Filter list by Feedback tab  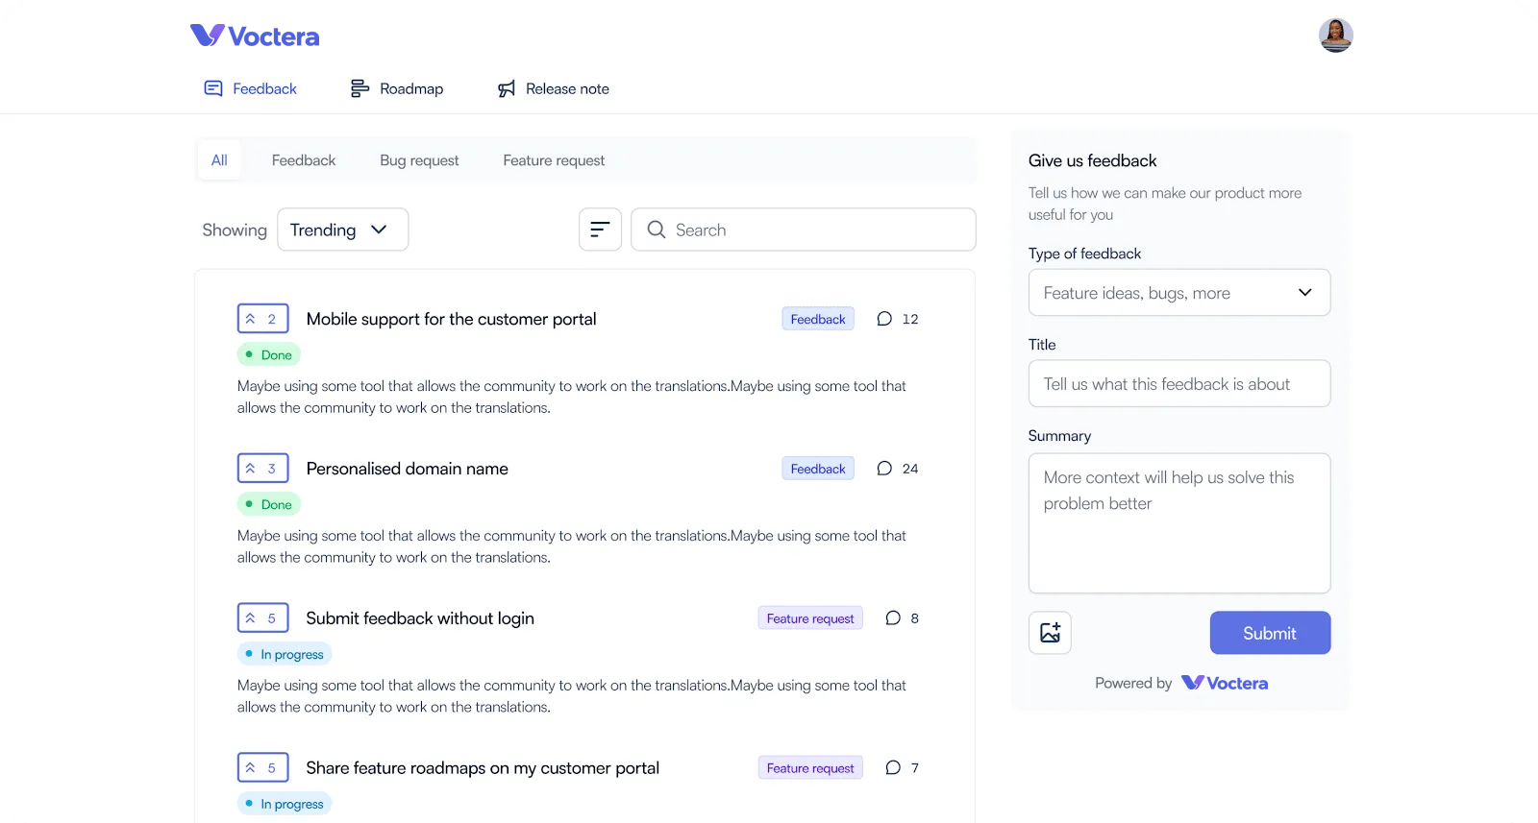point(304,160)
